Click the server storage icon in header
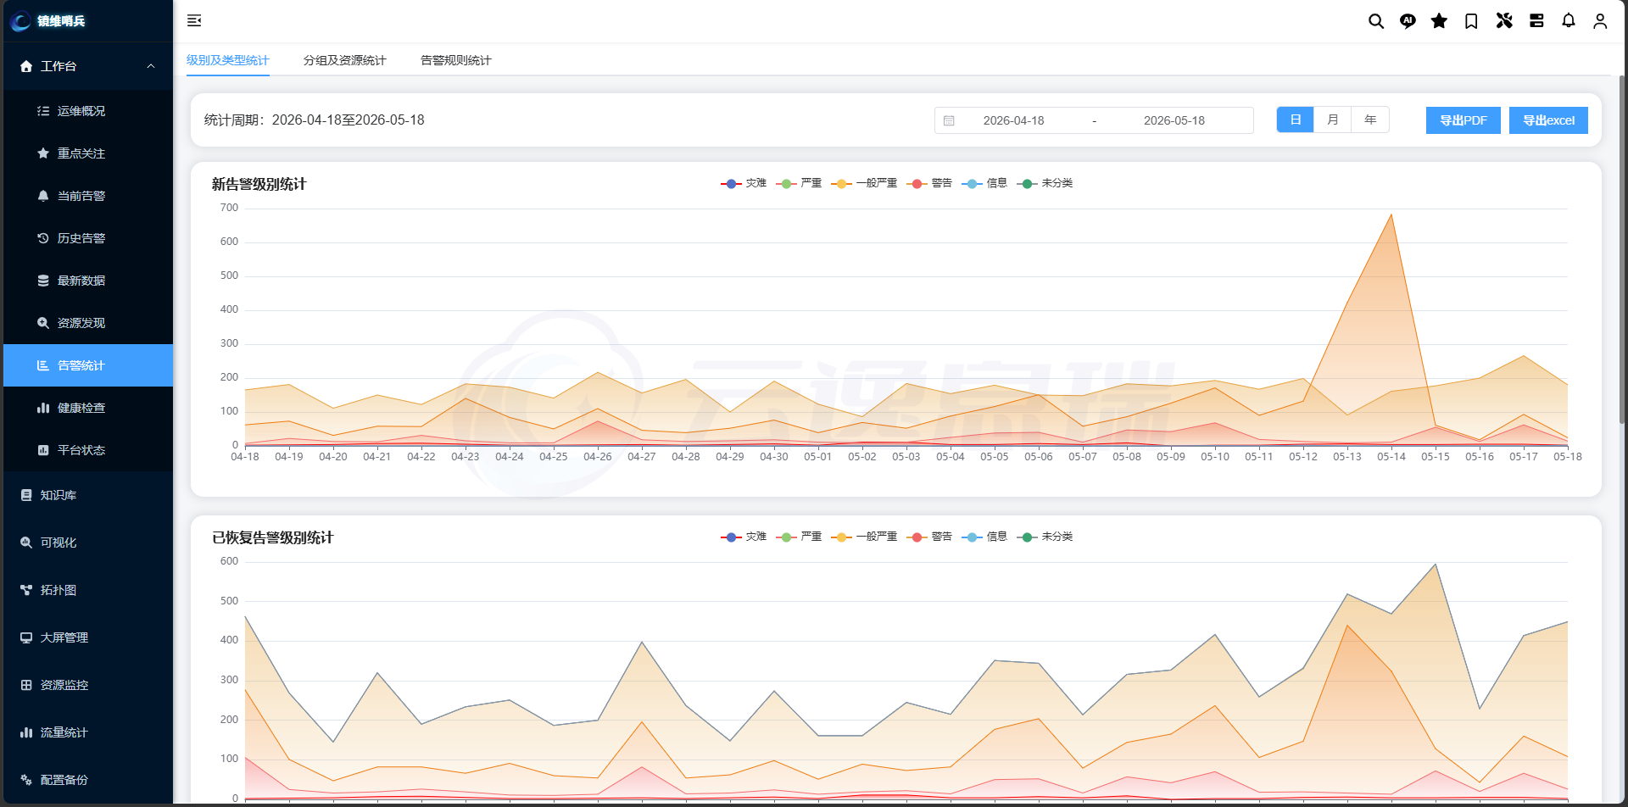The width and height of the screenshot is (1628, 807). (x=1536, y=21)
